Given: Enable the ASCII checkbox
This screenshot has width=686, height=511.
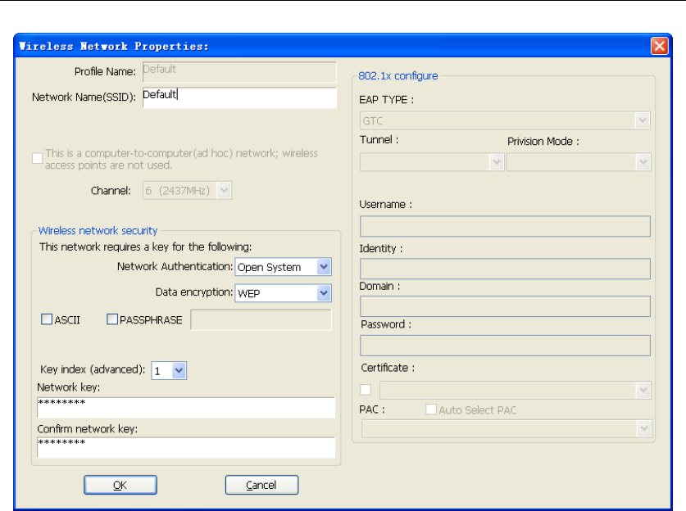Looking at the screenshot, I should (47, 320).
